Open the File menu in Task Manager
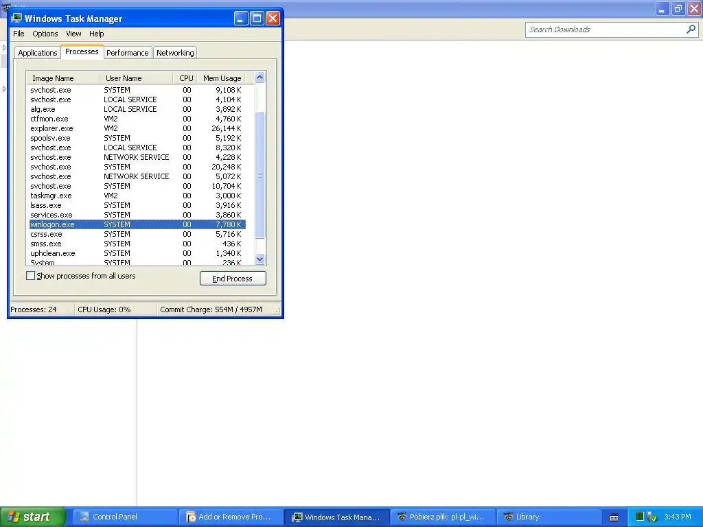The image size is (703, 527). coord(19,34)
